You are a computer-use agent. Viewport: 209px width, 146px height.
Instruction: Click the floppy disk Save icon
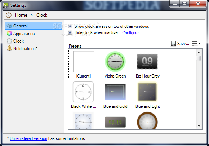click(173, 44)
